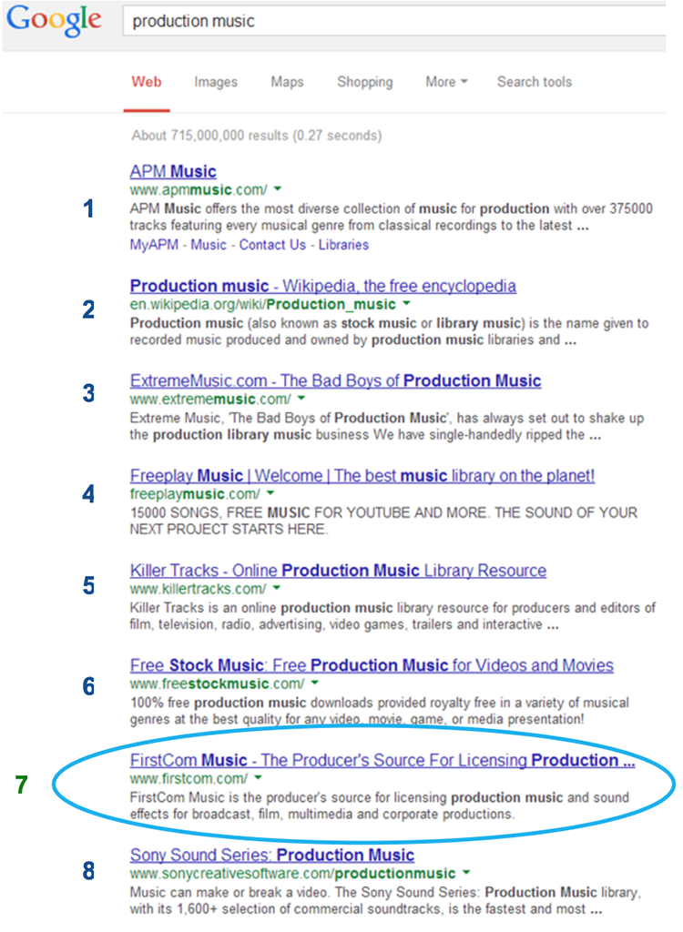This screenshot has width=683, height=932.
Task: Open Free Stock Music result title
Action: 372,665
